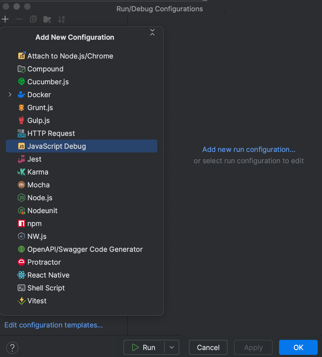Choose the Karma configuration type
This screenshot has width=322, height=357.
[x=38, y=172]
